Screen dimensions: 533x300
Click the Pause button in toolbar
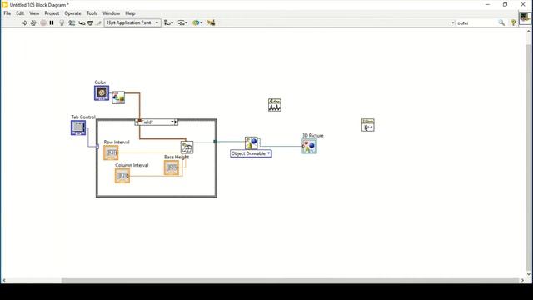point(52,22)
